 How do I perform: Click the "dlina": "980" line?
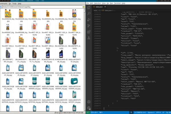point(128,98)
